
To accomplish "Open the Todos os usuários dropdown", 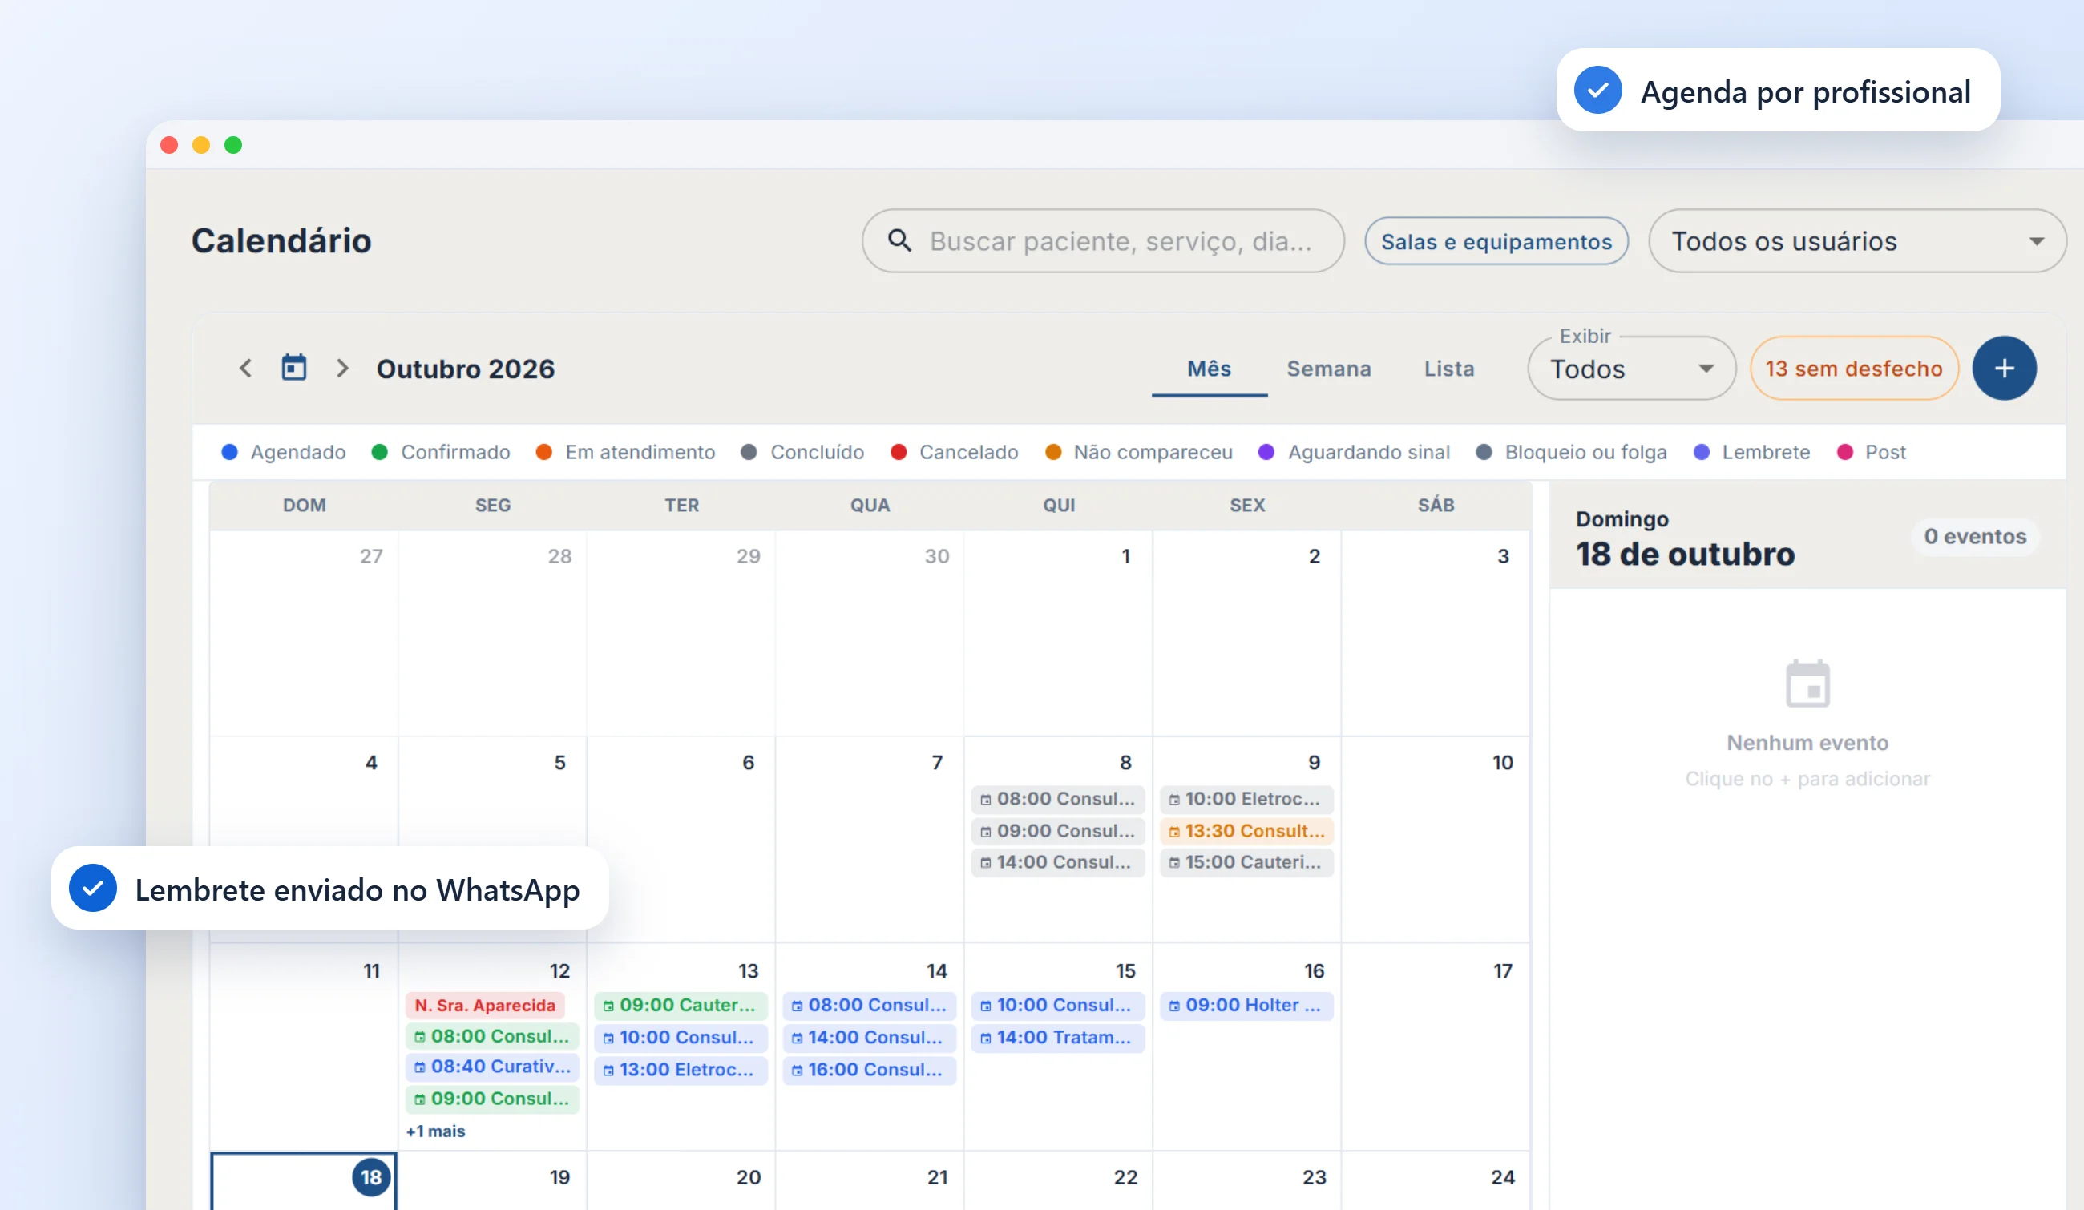I will [x=1856, y=241].
